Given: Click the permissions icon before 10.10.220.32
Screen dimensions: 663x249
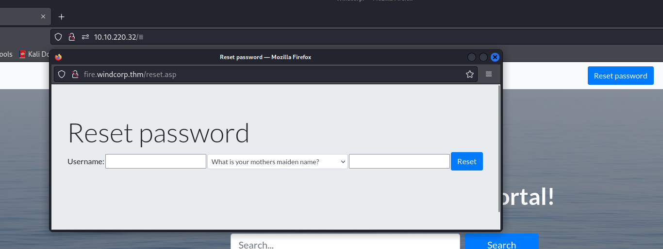Looking at the screenshot, I should point(85,37).
